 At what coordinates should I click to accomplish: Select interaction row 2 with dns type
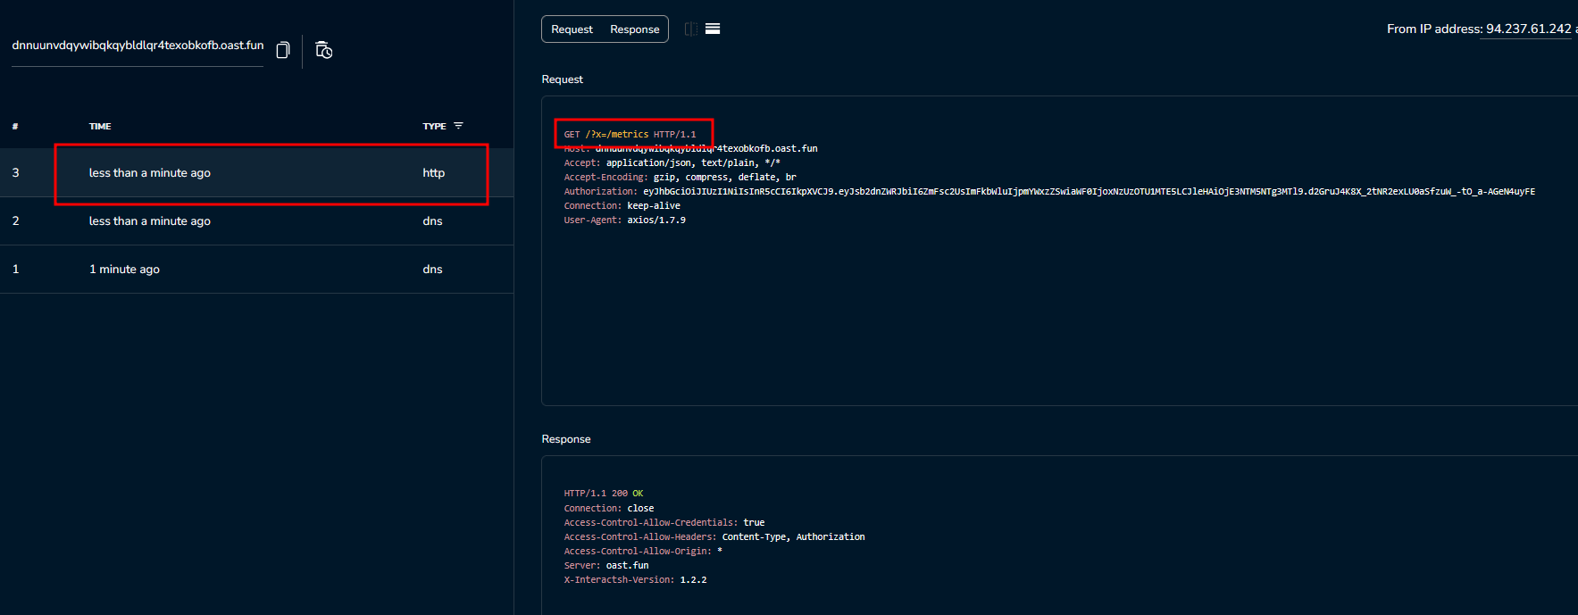coord(256,220)
